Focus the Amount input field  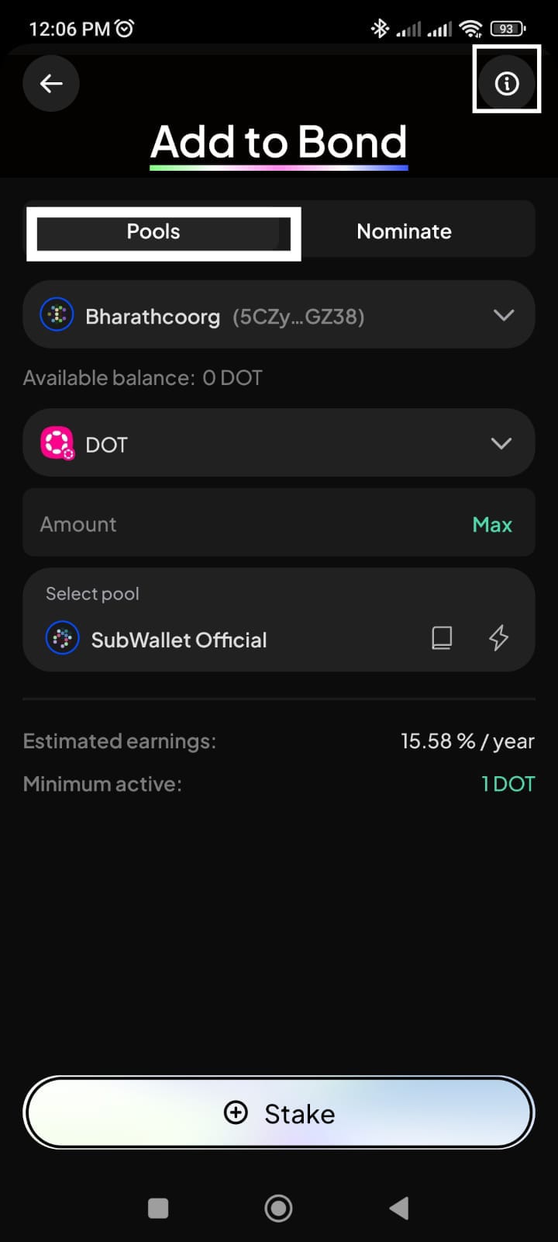(232, 525)
